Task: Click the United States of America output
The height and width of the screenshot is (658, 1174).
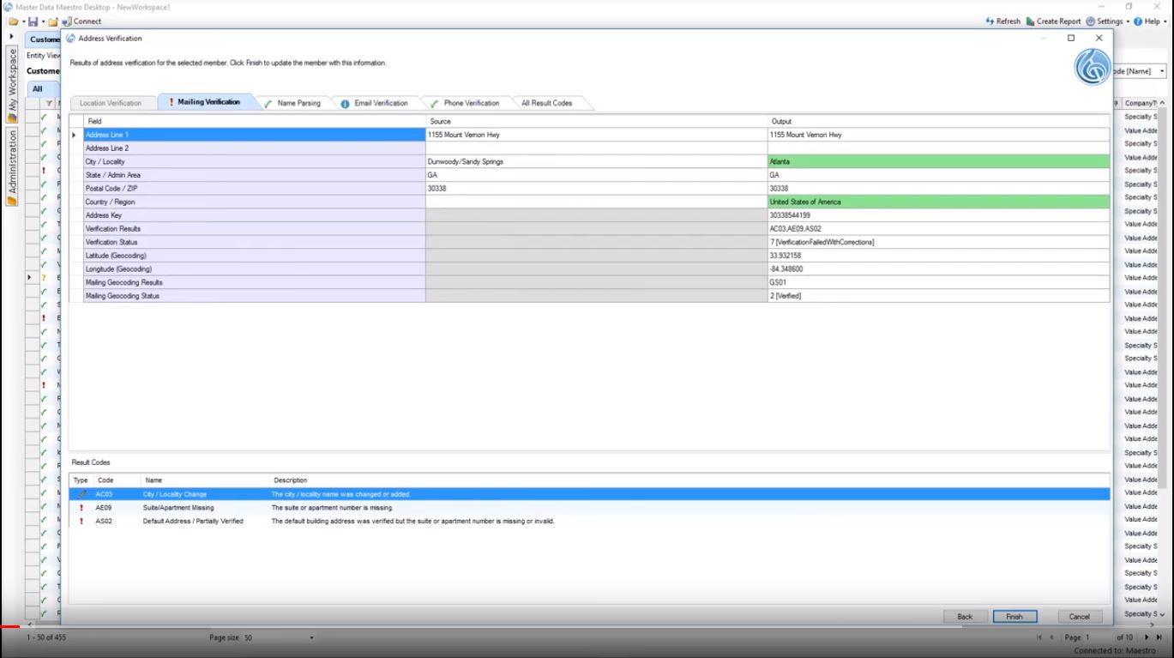Action: pos(938,202)
